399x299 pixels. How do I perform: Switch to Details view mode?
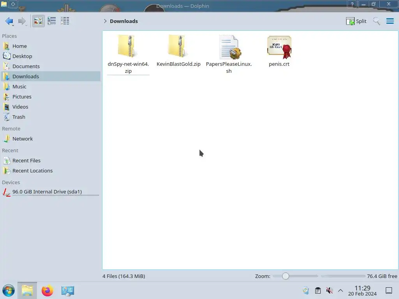tap(65, 21)
